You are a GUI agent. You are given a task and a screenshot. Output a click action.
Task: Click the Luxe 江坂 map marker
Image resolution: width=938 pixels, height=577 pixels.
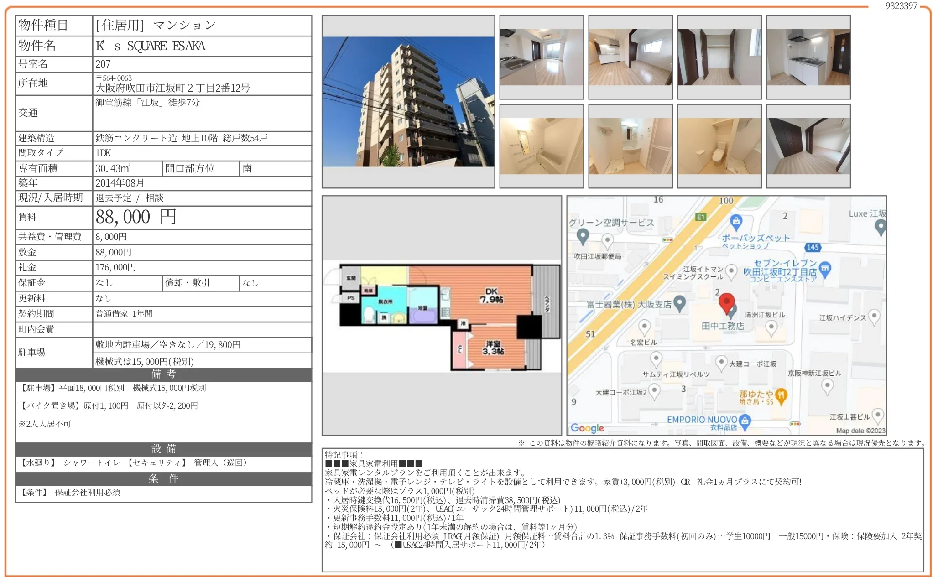pos(881,227)
